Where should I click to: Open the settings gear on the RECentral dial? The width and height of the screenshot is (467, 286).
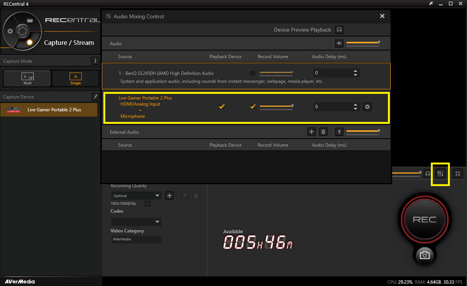tap(10, 31)
